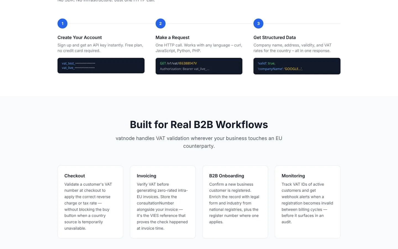Select the "Make a Request" heading
The height and width of the screenshot is (249, 398).
tap(172, 37)
